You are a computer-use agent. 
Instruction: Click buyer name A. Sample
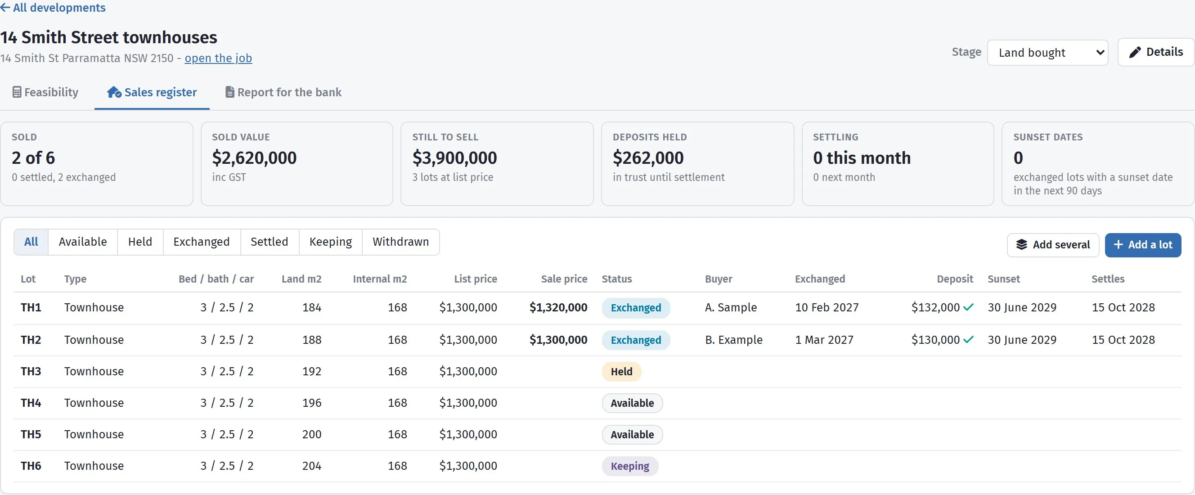(x=731, y=307)
